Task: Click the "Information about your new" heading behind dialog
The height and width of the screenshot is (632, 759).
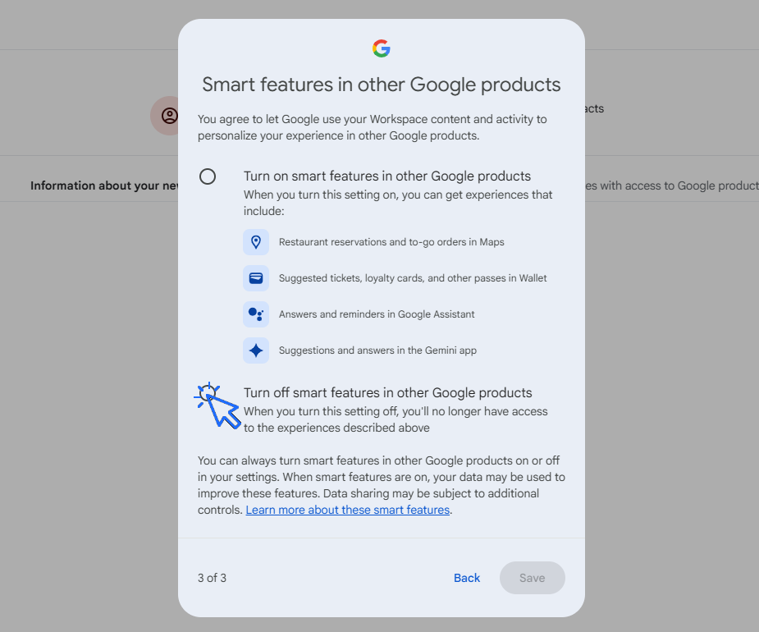Action: click(104, 185)
